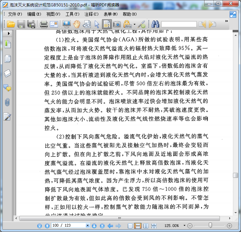Switch to continuous facing layout
Screen dimensions: 241x232
click(x=154, y=226)
